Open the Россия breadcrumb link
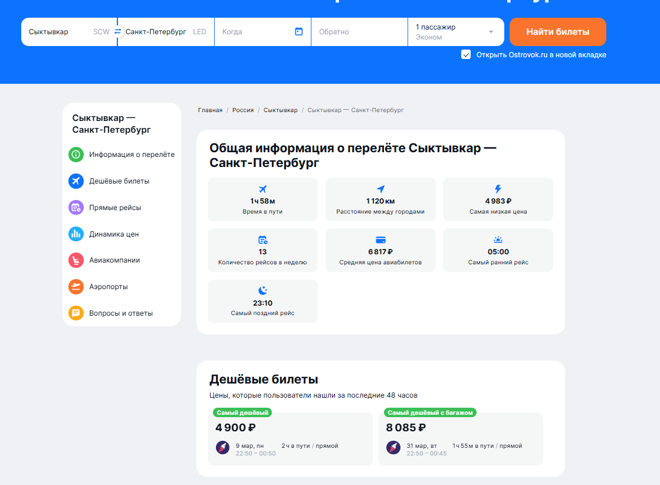660x485 pixels. pos(242,110)
